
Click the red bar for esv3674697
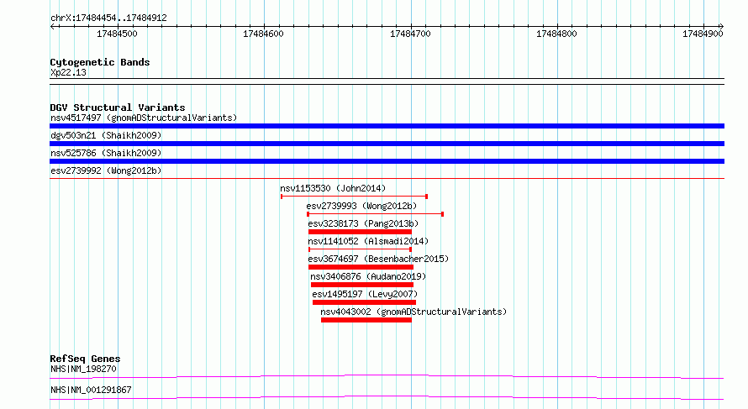[361, 267]
